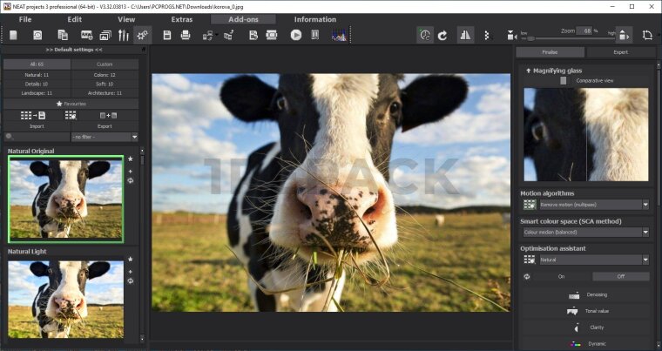Click the Favourites button
This screenshot has height=351, width=662.
tap(71, 104)
